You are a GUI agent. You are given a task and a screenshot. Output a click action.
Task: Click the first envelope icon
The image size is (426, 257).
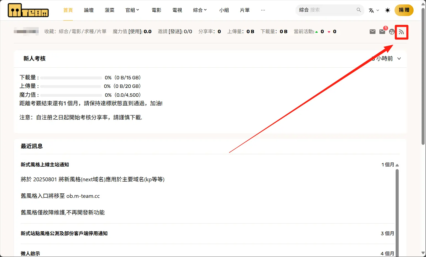click(372, 32)
